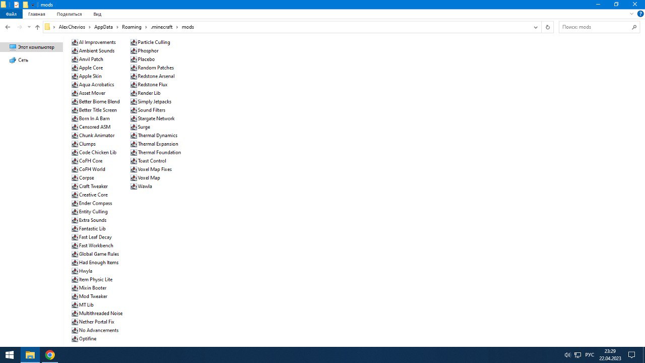The height and width of the screenshot is (363, 645).
Task: Click the AI Improvements file icon
Action: 75,42
